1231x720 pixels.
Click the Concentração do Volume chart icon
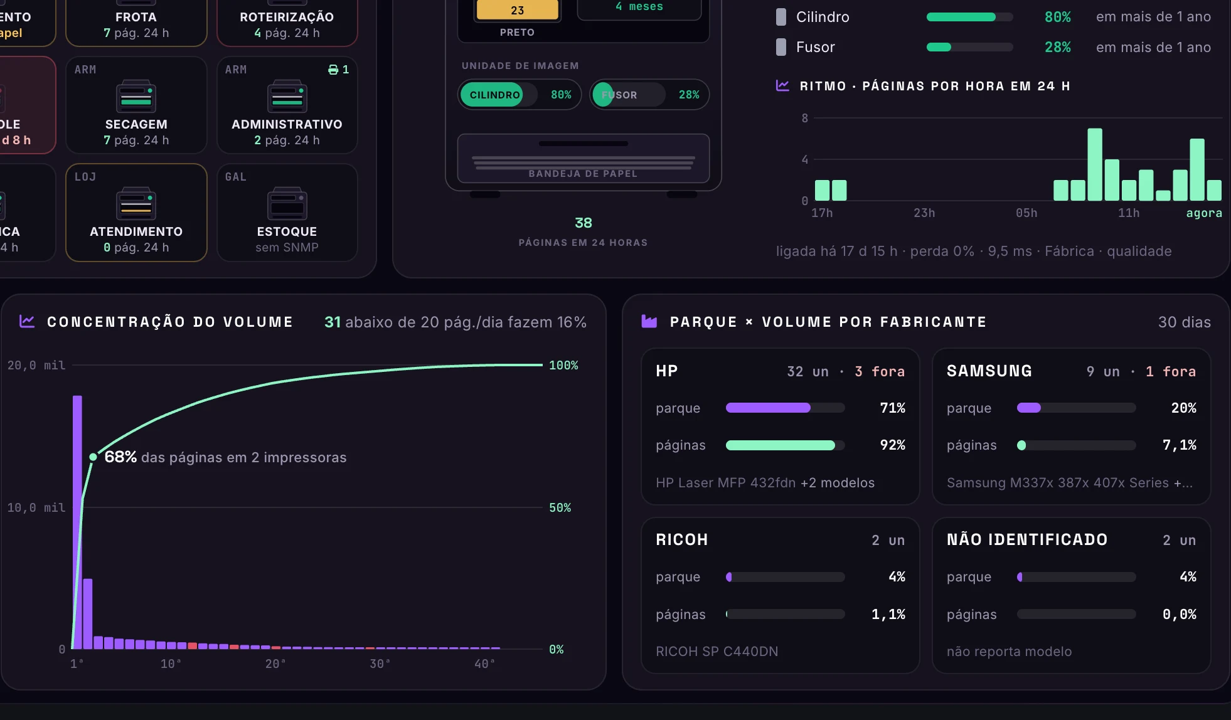click(27, 321)
